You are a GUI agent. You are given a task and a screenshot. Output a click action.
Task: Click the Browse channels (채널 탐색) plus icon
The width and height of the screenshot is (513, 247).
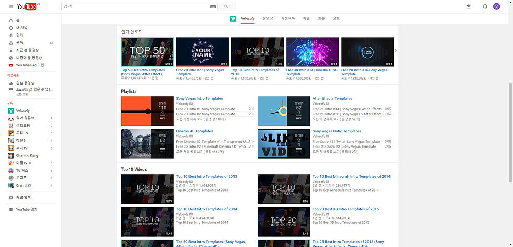click(11, 198)
